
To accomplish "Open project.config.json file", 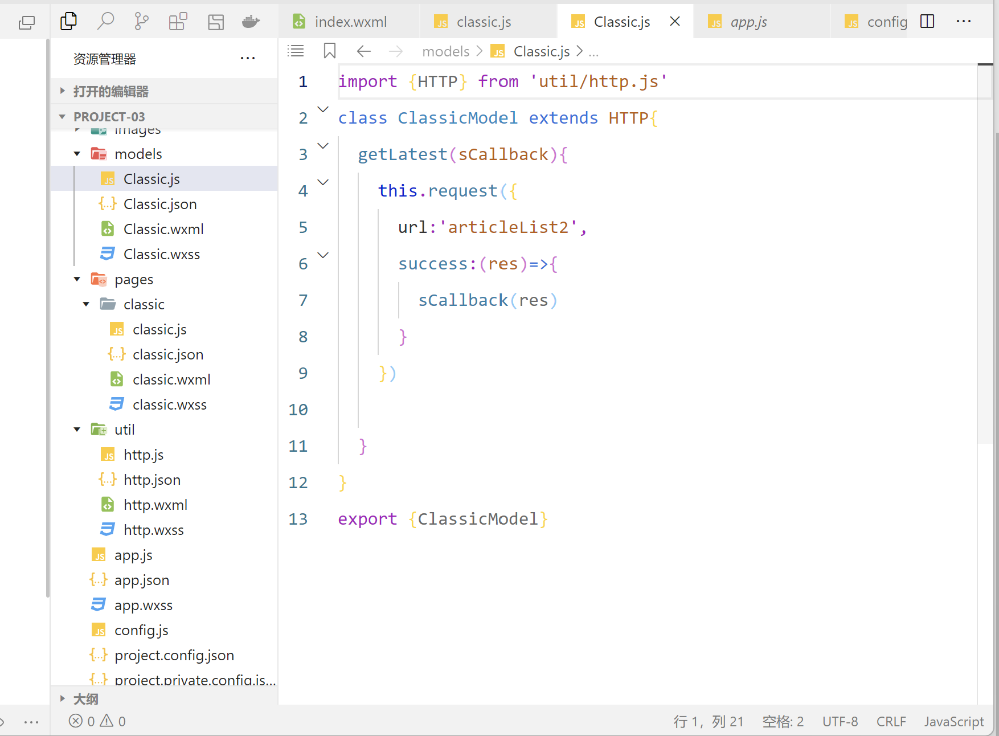I will pos(165,655).
